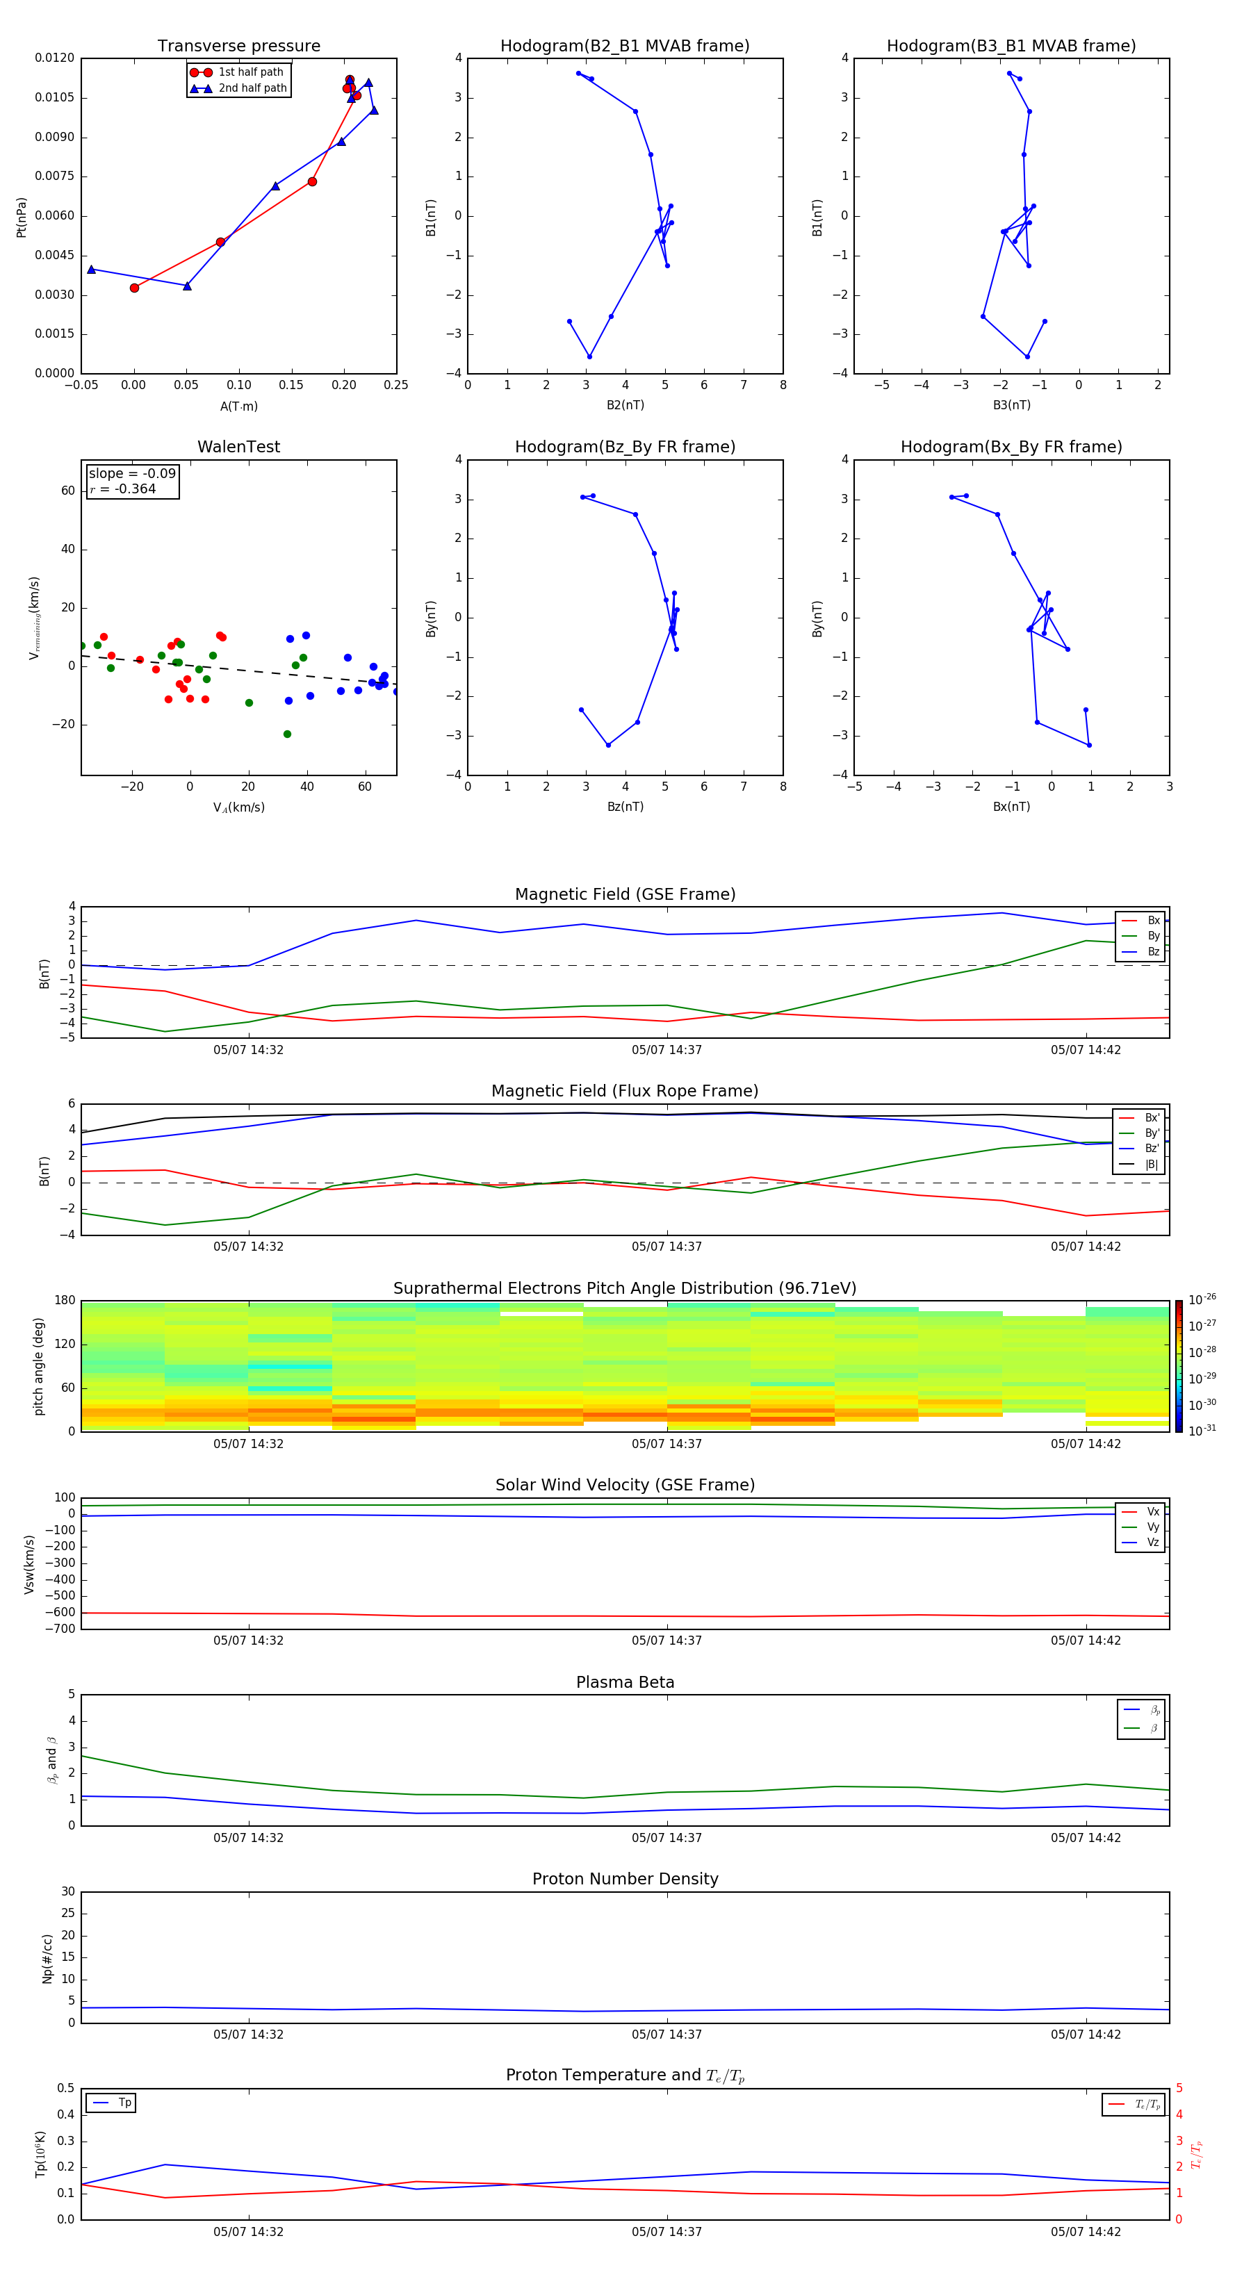Click the "slope = -0.09" annotation
Image resolution: width=1251 pixels, height=2293 pixels.
pos(132,474)
